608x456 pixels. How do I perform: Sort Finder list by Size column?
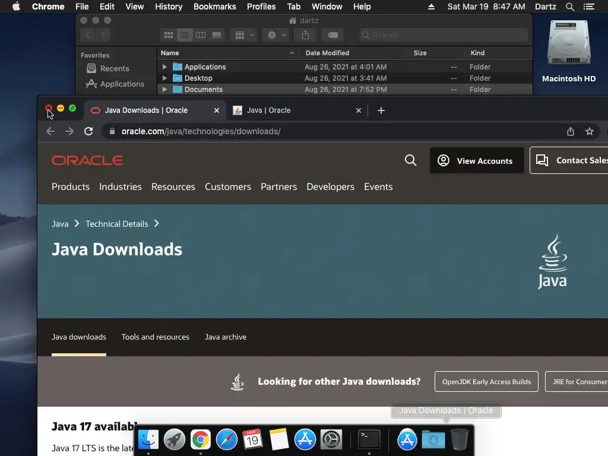(435, 53)
